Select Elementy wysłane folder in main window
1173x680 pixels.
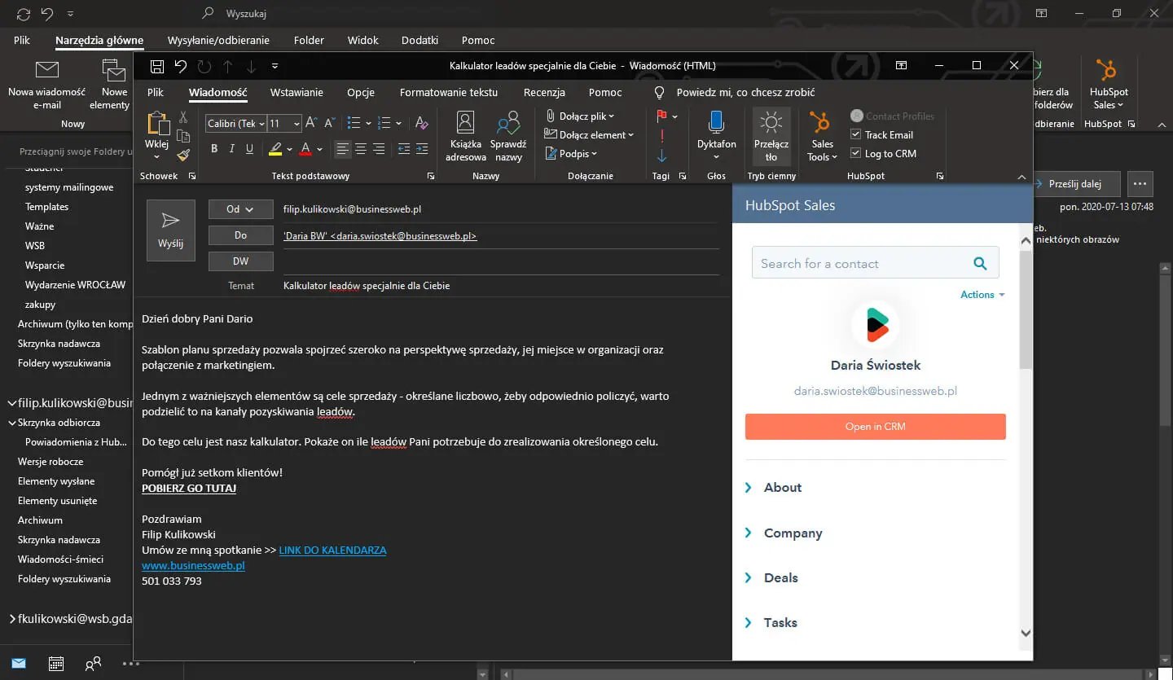(x=56, y=481)
